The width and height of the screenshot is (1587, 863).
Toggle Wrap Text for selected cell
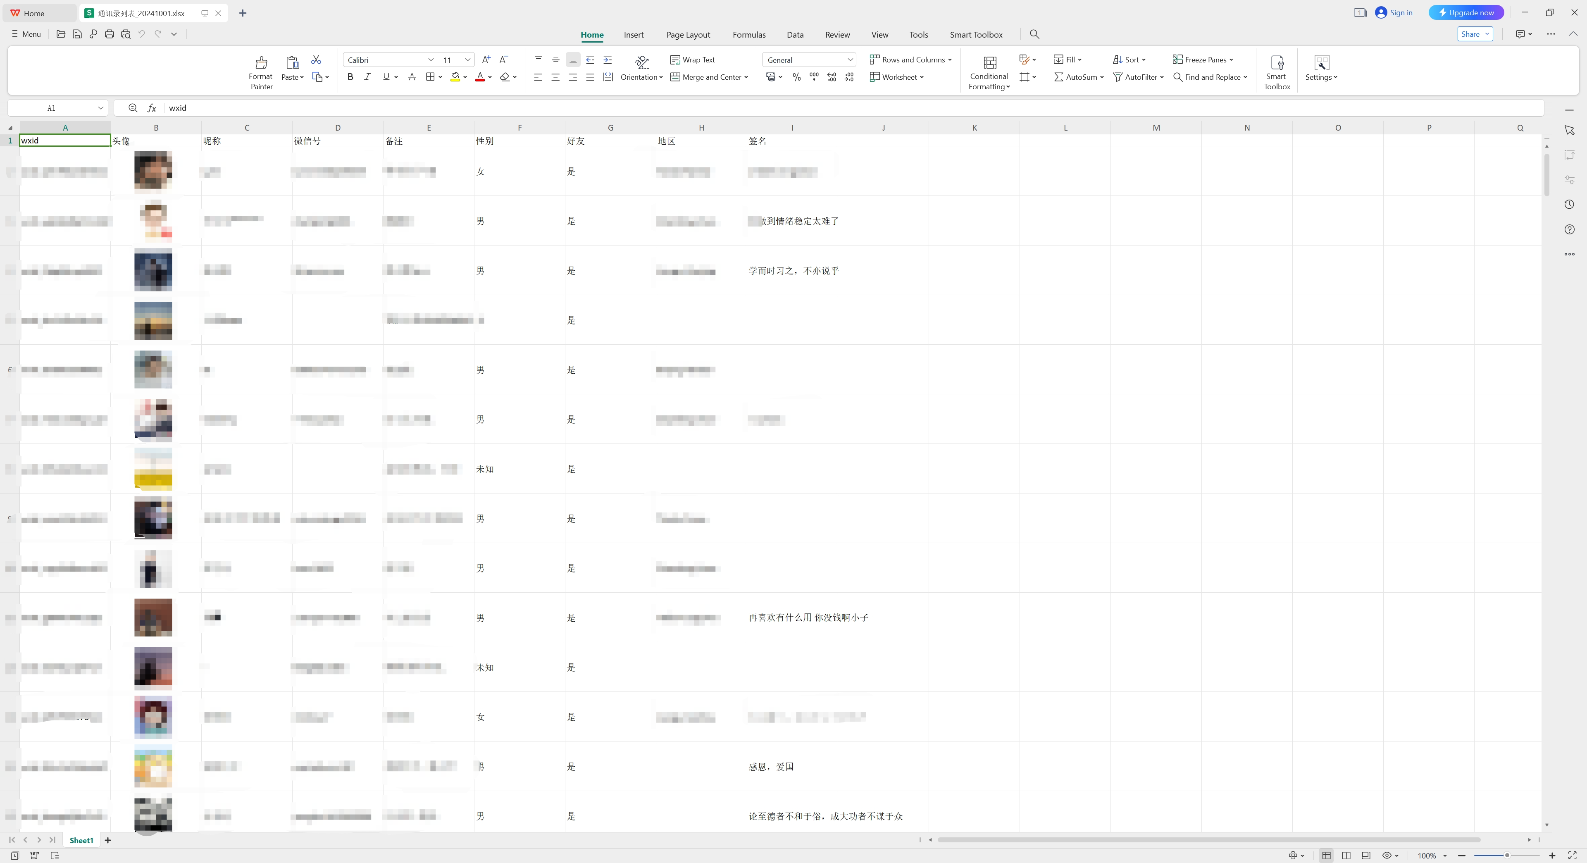pyautogui.click(x=693, y=60)
